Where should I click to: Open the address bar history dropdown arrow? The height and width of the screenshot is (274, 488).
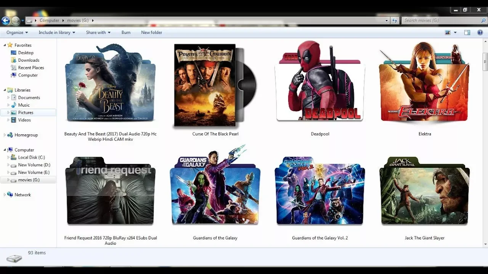[387, 21]
